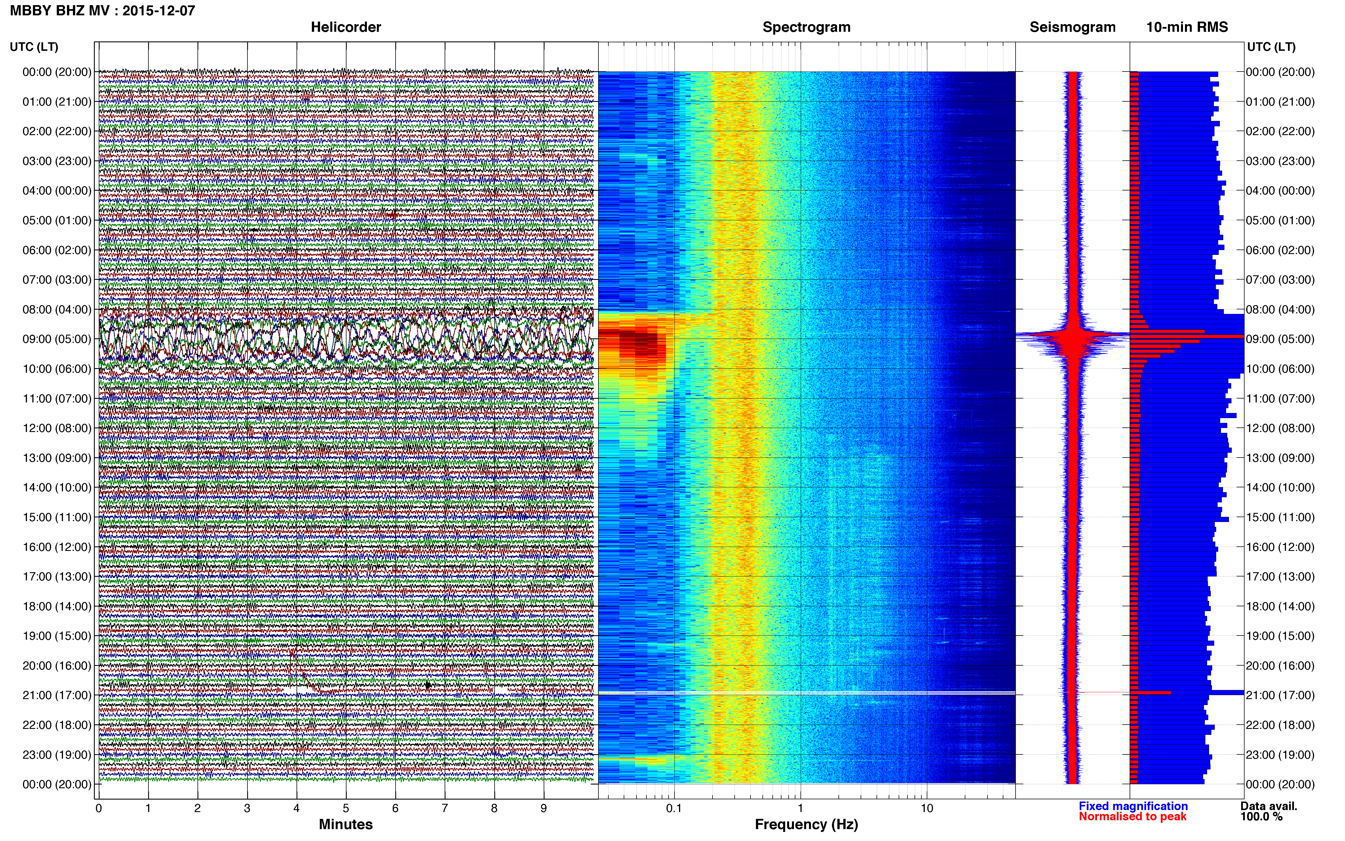1345x841 pixels.
Task: Click the left '13:00 (09:00)' time label
Action: tap(57, 458)
